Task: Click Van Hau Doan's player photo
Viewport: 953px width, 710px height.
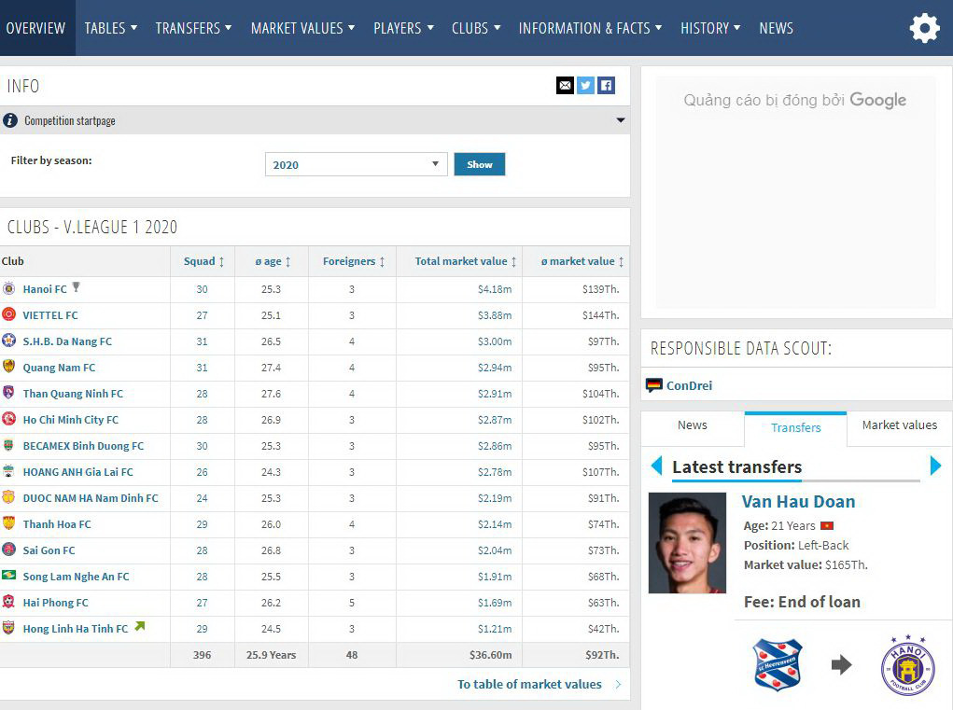Action: [x=687, y=541]
